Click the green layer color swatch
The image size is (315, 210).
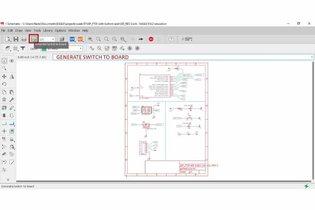(44, 49)
